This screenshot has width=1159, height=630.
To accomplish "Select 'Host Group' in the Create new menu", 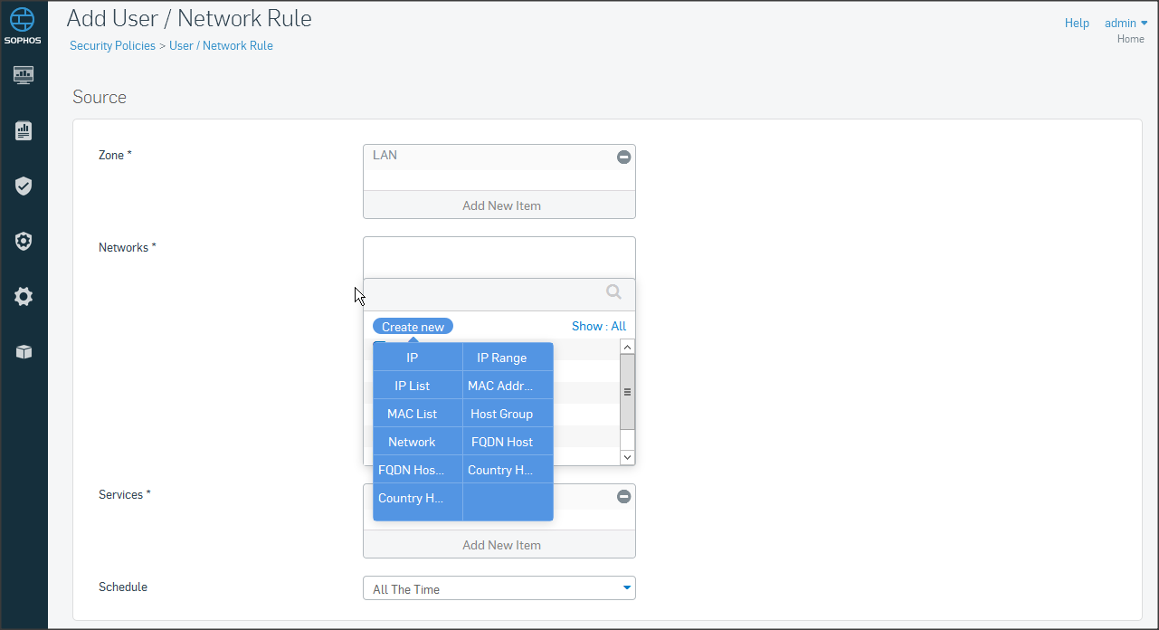I will [501, 414].
